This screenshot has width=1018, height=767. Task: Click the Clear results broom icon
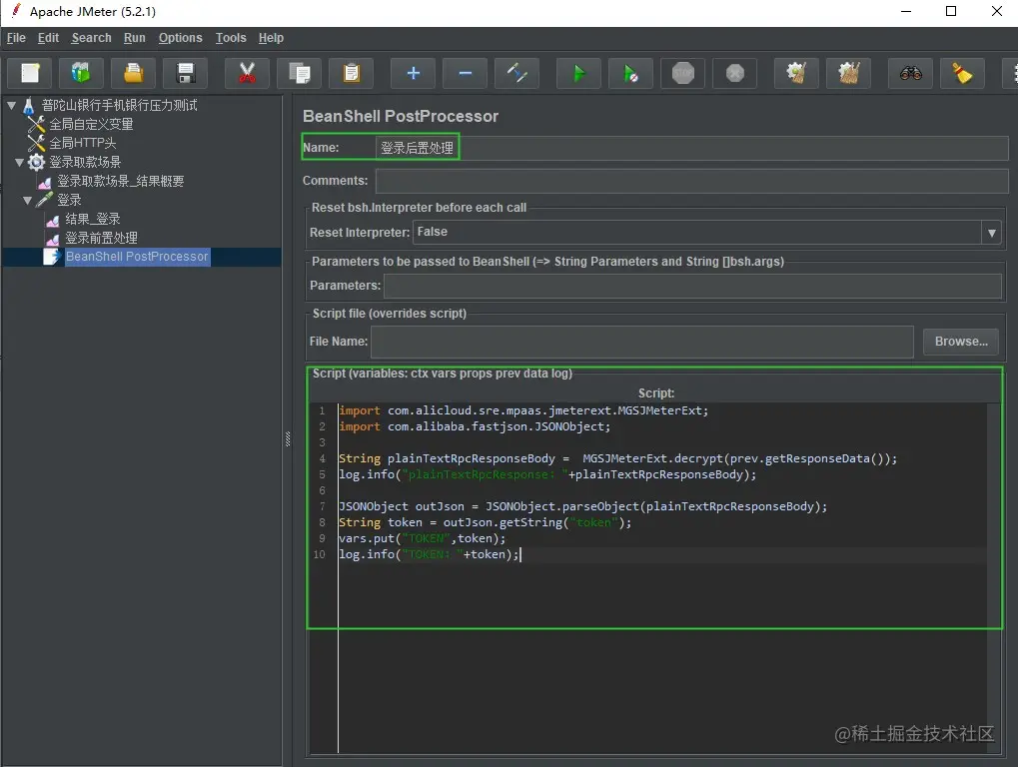point(796,73)
